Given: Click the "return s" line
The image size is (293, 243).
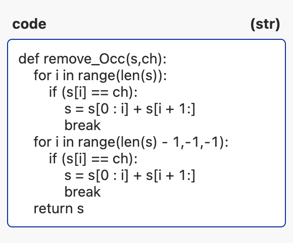Looking at the screenshot, I should [x=59, y=209].
